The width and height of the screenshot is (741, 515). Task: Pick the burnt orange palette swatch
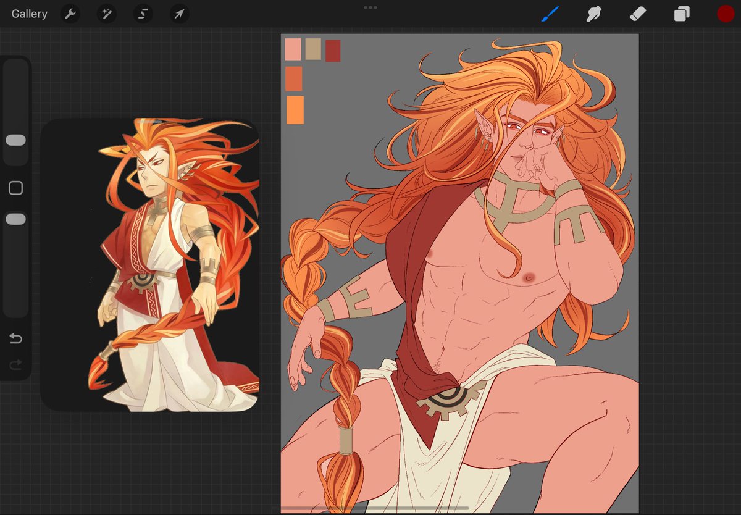(294, 78)
